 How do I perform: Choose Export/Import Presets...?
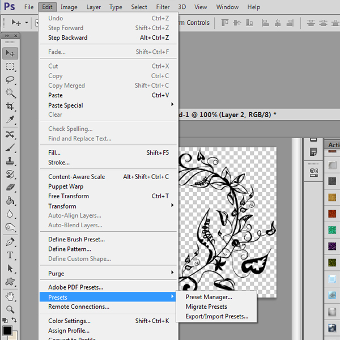click(x=216, y=317)
